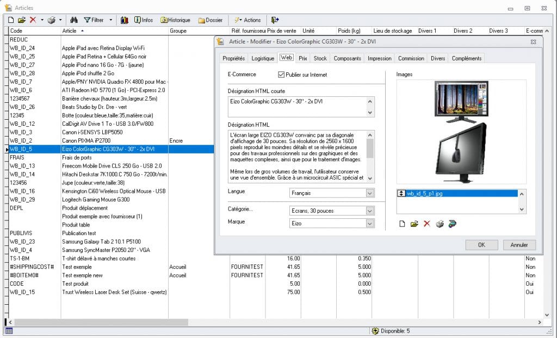The image size is (557, 338).
Task: Click the reorder arrows icon beside wb_id_5_p1.jpg
Action: [x=401, y=193]
